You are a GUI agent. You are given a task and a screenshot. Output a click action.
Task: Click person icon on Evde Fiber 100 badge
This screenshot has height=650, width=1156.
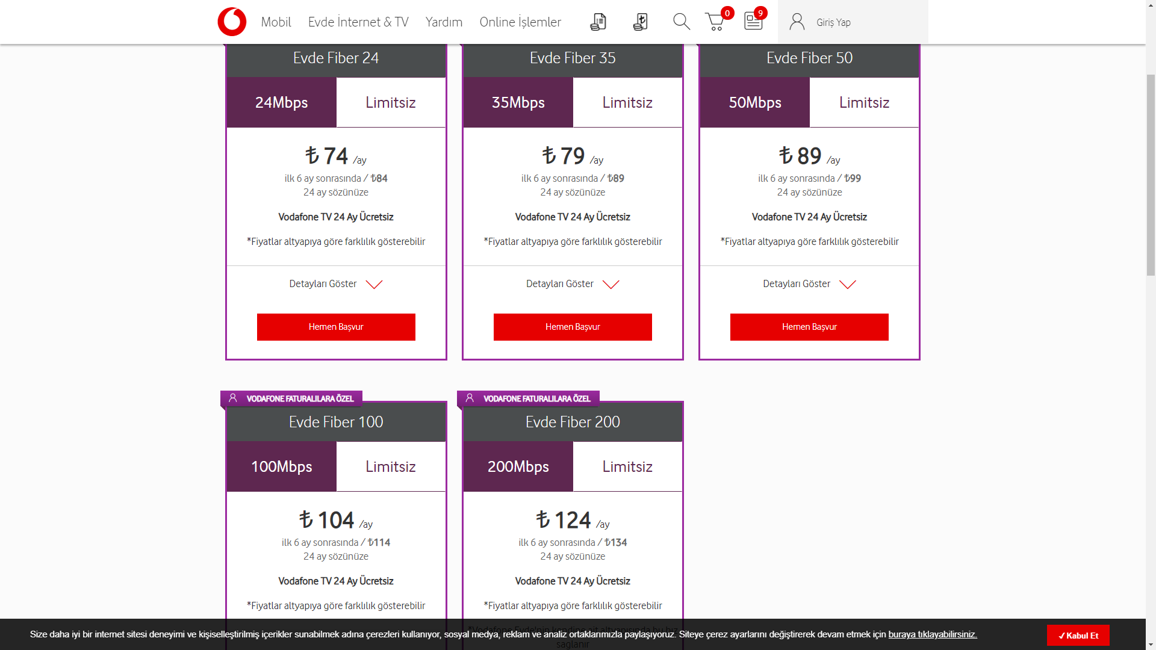[233, 398]
